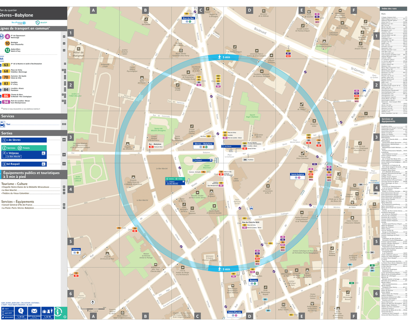Click the Saint-Placide metro label on the map
The image size is (411, 326).
235,312
